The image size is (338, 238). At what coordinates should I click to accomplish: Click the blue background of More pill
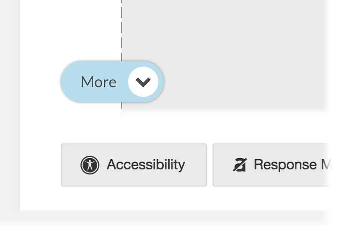(71, 82)
